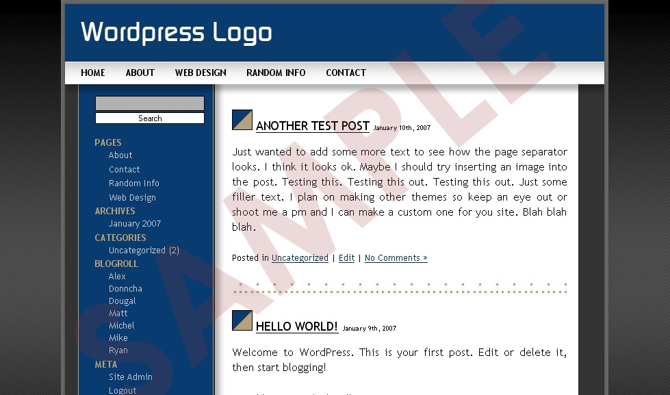The width and height of the screenshot is (670, 395).
Task: Click the icon beside Another Test Post
Action: point(242,120)
